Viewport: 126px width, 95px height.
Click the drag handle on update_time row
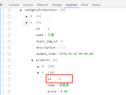point(3,54)
